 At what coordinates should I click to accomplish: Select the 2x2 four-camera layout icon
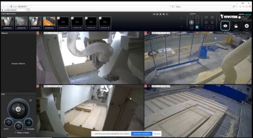coord(191,22)
